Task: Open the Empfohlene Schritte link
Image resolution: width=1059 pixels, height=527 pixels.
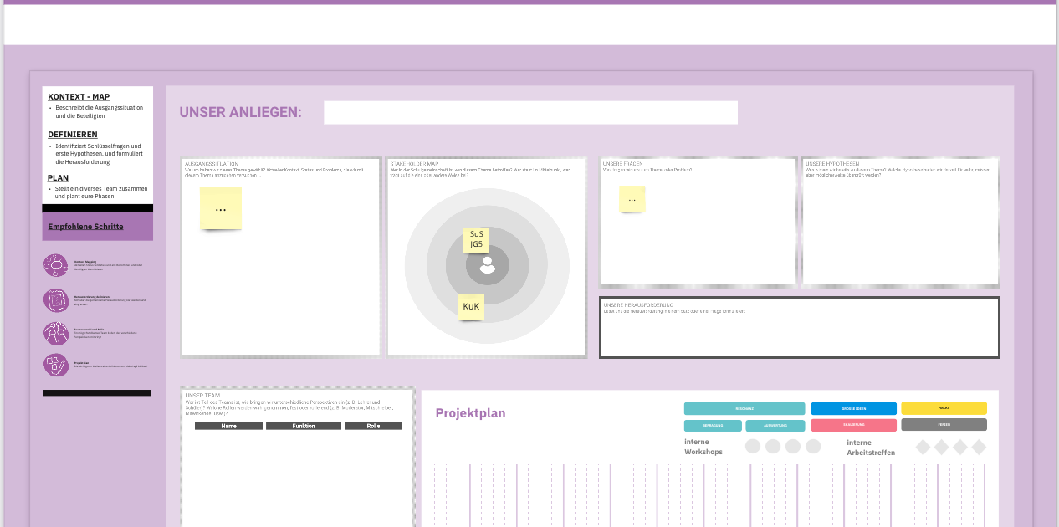Action: pos(85,227)
